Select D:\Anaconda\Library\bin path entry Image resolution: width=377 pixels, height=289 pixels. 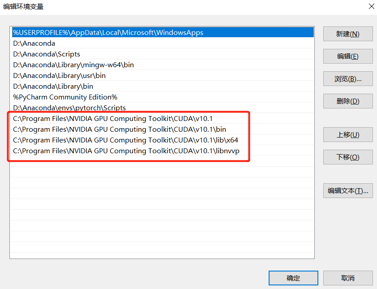tap(162, 86)
